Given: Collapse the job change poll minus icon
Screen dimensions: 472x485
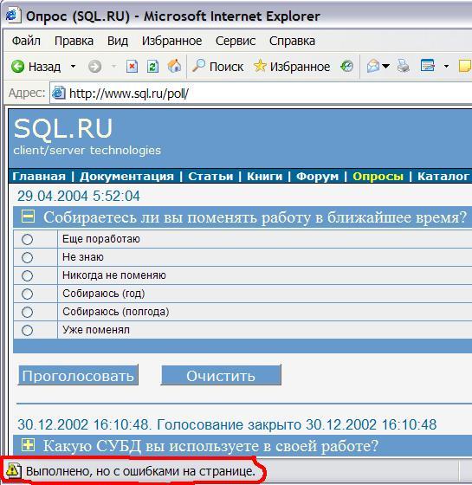Looking at the screenshot, I should click(28, 217).
